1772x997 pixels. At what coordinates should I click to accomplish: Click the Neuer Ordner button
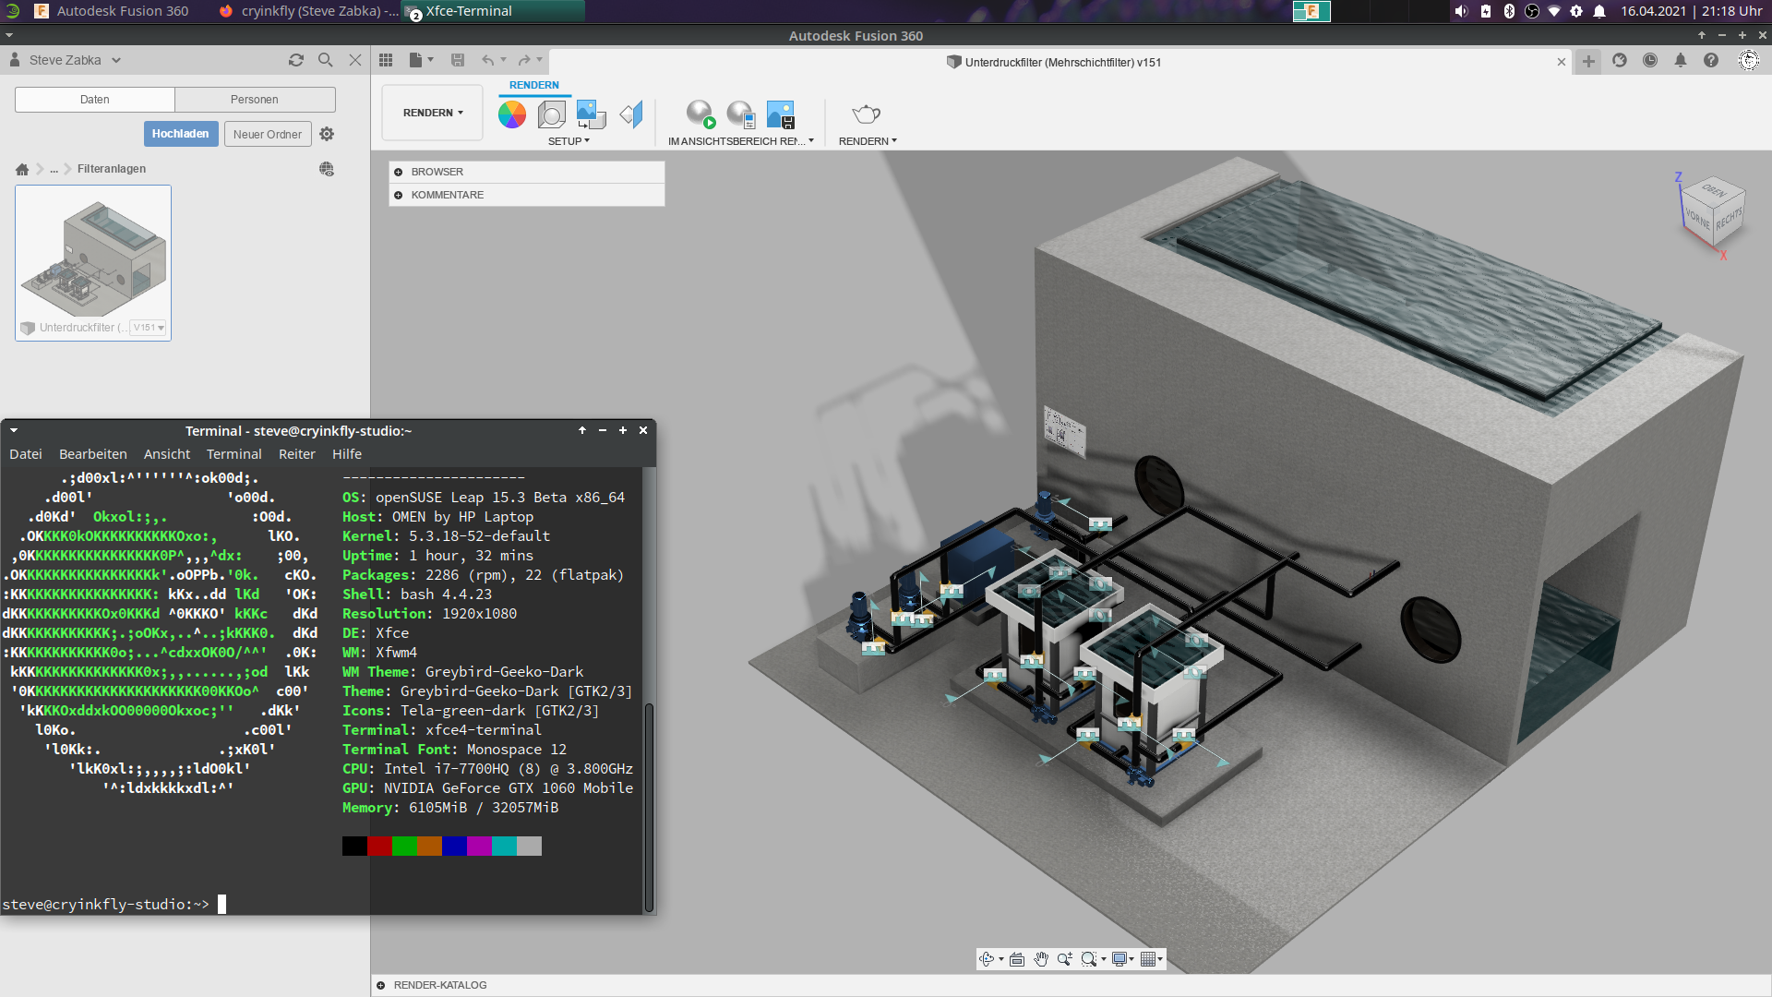[x=267, y=133]
